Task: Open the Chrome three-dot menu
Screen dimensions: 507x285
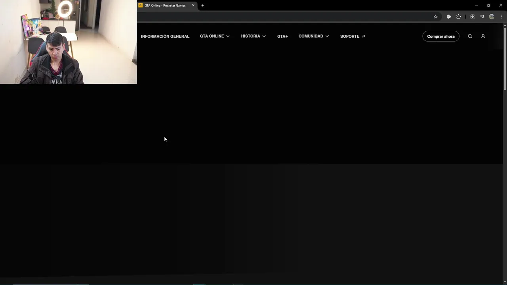Action: tap(501, 17)
